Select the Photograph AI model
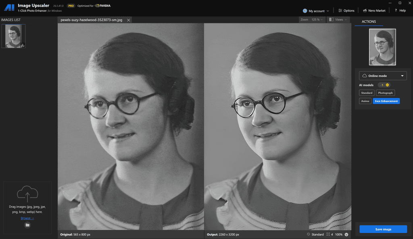 point(385,93)
